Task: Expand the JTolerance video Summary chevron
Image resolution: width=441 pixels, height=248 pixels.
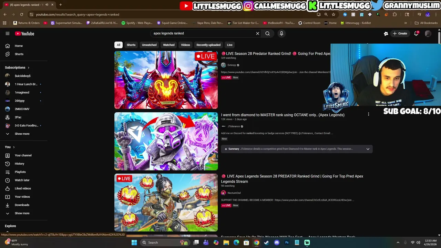Action: [368, 149]
